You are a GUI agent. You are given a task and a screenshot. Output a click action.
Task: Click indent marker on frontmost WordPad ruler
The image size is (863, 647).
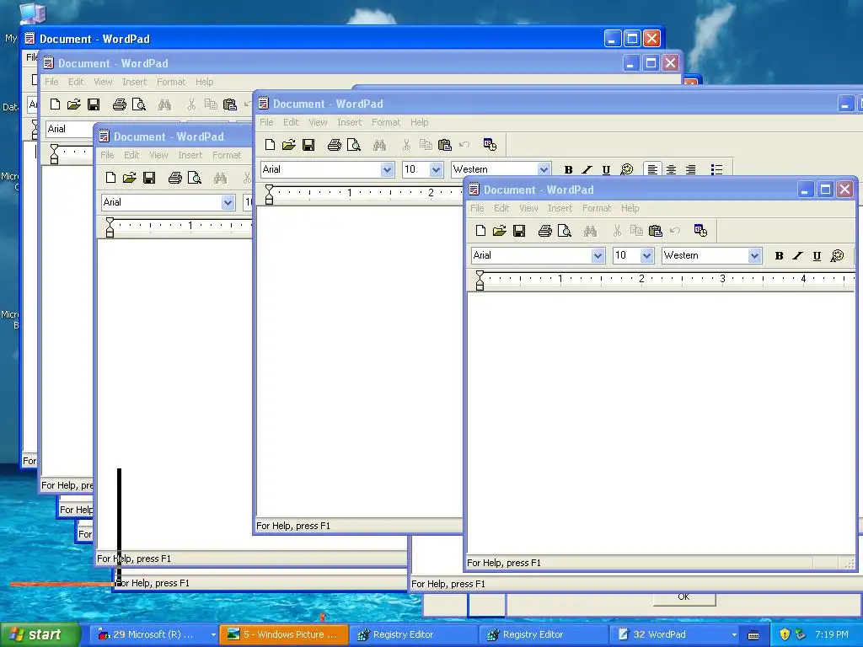click(x=480, y=280)
